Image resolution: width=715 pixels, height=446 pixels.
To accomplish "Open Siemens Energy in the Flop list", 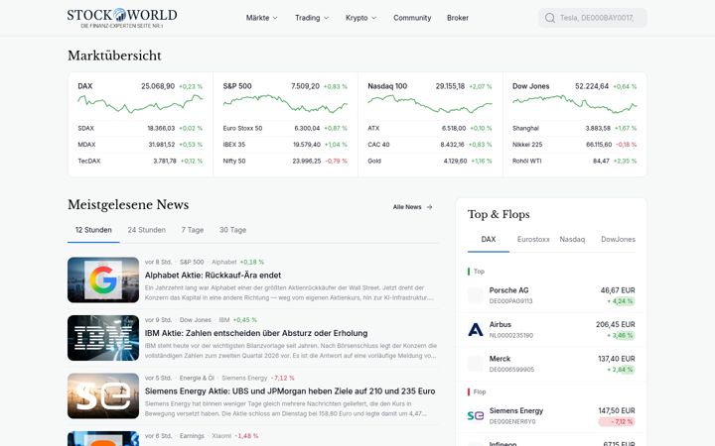I will (551, 415).
